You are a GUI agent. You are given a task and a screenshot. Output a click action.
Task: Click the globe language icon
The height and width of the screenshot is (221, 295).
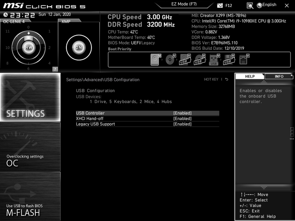point(260,6)
